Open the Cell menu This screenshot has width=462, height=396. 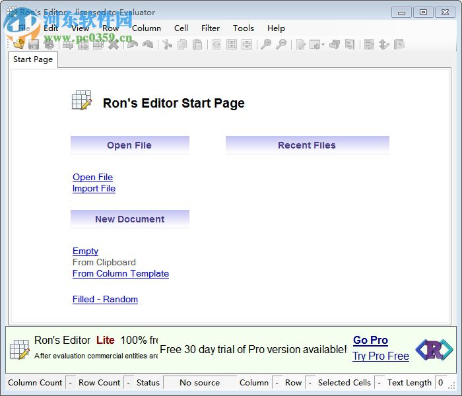click(181, 28)
